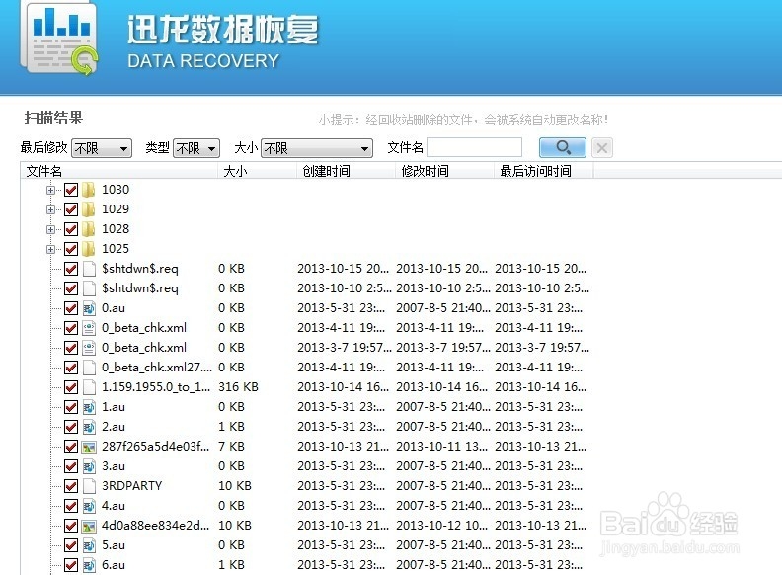The height and width of the screenshot is (575, 782).
Task: Click the Data Recovery app logo
Action: point(59,39)
